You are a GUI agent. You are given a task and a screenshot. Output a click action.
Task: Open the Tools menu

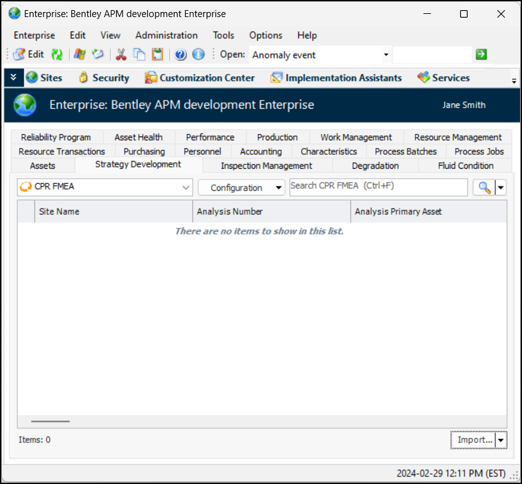(223, 35)
